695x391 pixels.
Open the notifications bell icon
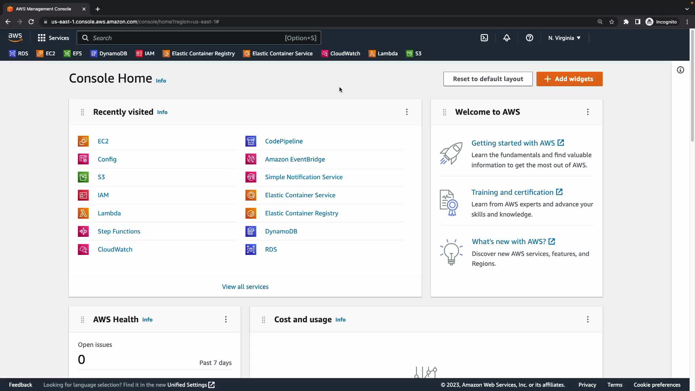click(x=506, y=38)
